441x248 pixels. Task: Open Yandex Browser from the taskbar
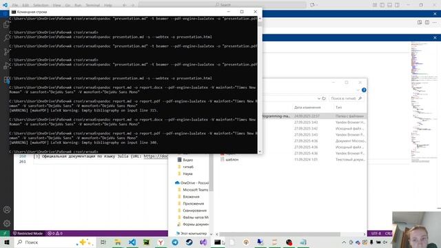click(x=161, y=242)
